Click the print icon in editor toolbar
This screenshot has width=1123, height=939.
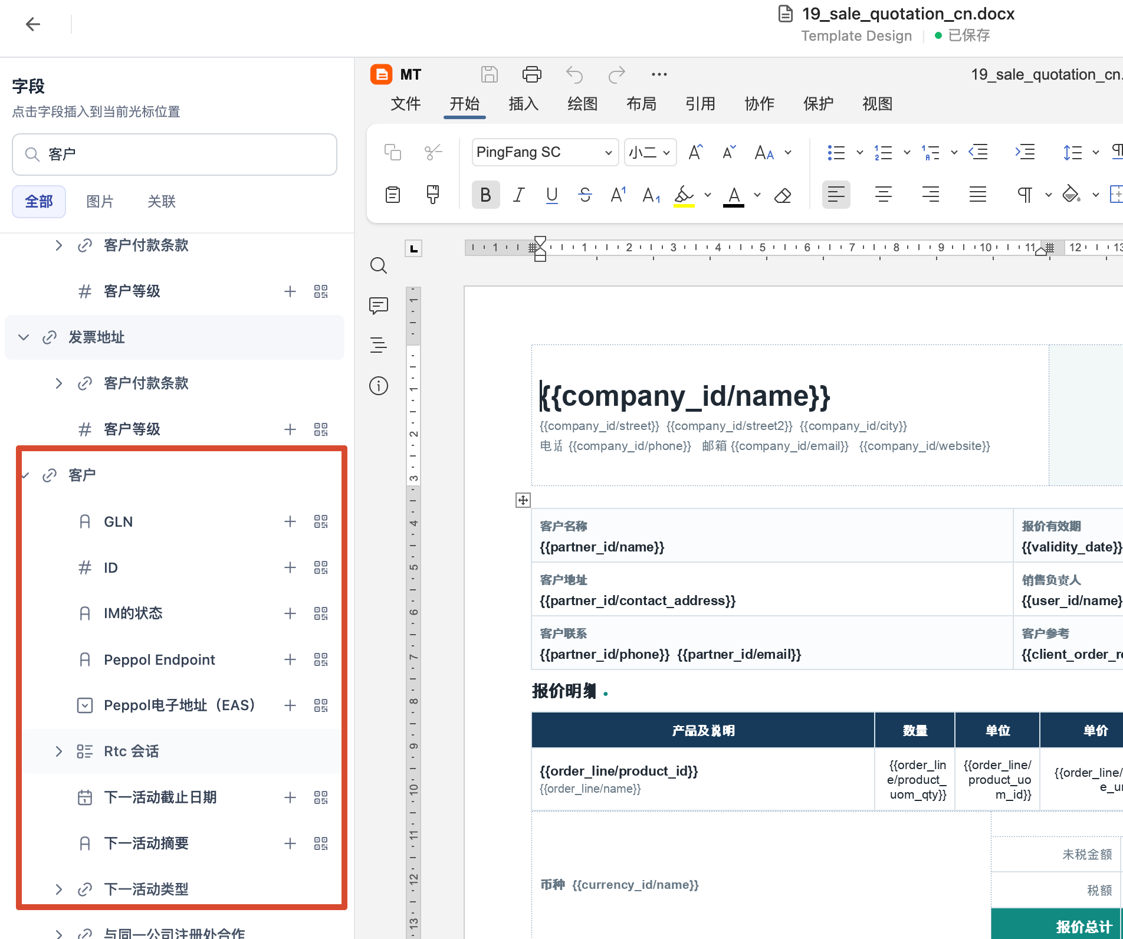tap(531, 74)
